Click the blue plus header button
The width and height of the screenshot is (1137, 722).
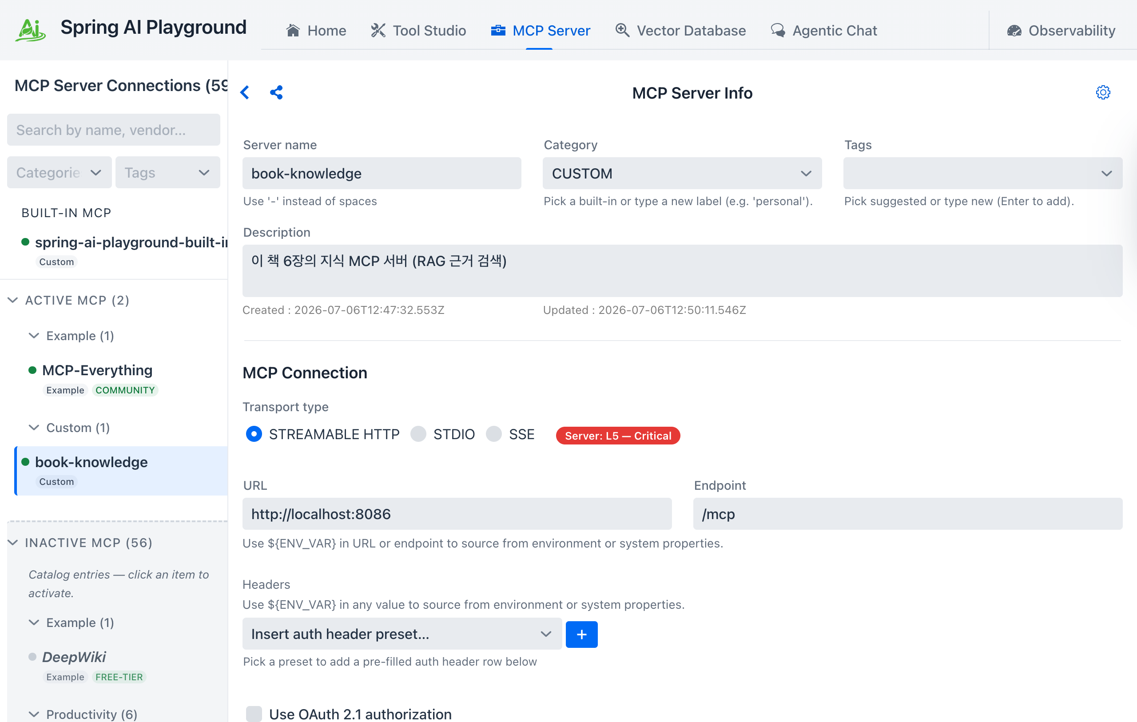pyautogui.click(x=581, y=634)
